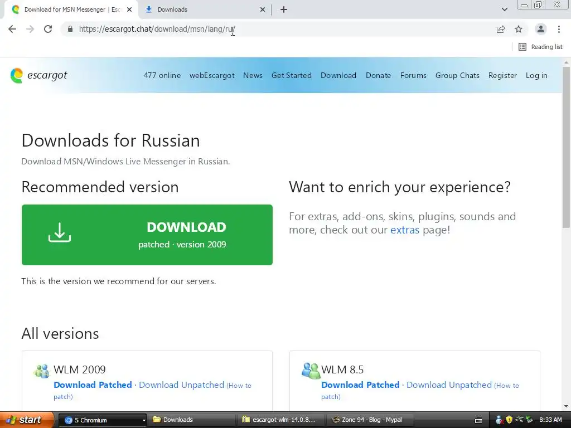Download Patched for WLM 2009
The image size is (571, 428).
click(x=93, y=385)
